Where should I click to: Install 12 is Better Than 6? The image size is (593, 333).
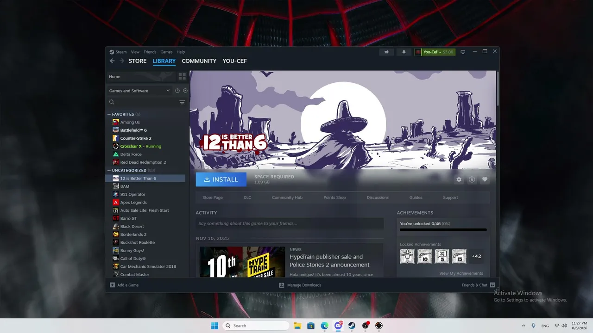click(x=221, y=179)
